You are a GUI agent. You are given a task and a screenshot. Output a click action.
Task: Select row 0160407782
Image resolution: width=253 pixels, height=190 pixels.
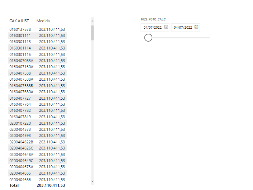click(37, 110)
